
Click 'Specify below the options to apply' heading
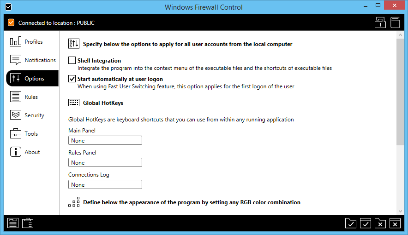187,44
